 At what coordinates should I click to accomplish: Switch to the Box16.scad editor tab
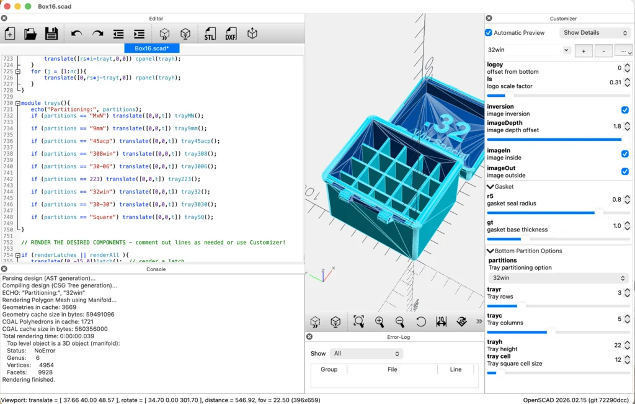coord(151,48)
